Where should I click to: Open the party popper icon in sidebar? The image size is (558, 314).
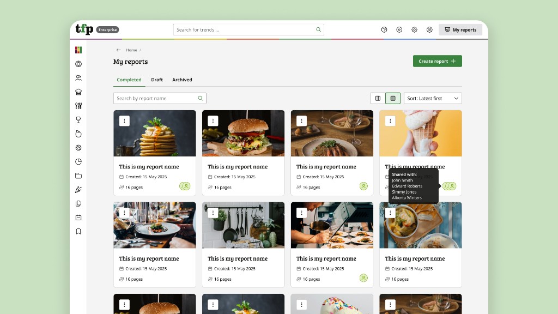pyautogui.click(x=78, y=190)
